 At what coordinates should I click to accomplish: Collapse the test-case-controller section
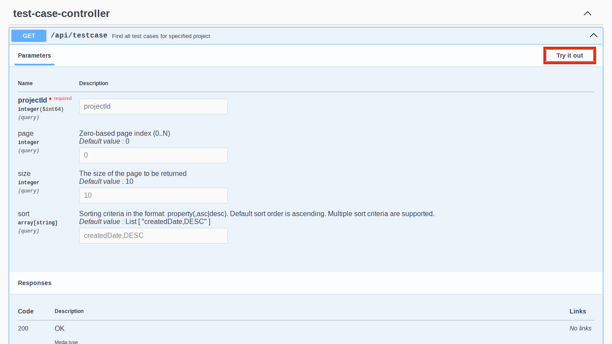pos(588,13)
